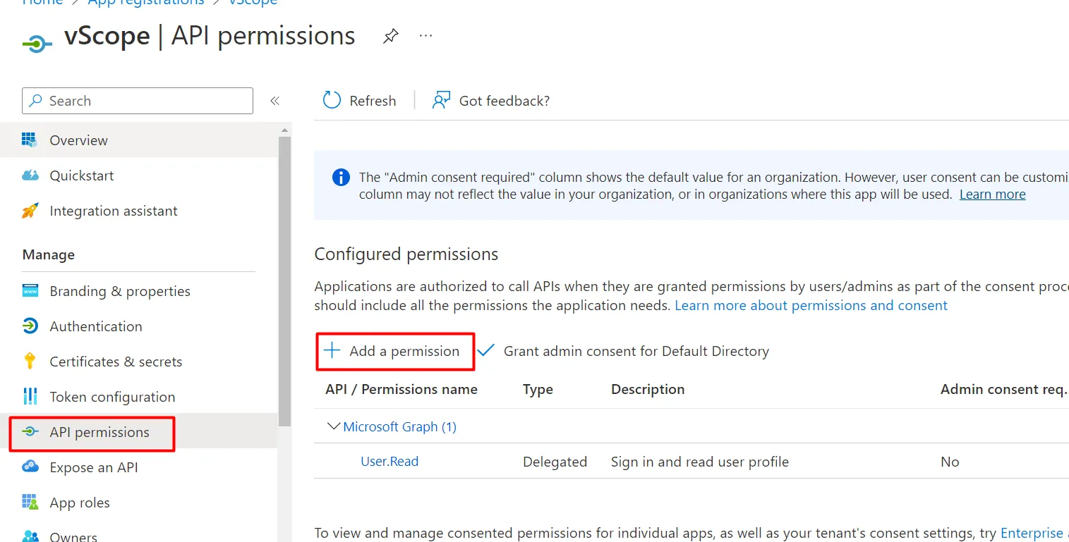1069x542 pixels.
Task: Click the App roles grid icon
Action: 30,502
